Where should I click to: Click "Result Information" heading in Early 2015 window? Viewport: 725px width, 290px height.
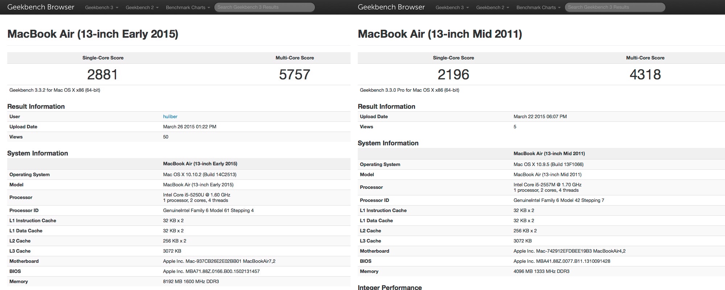click(x=36, y=106)
